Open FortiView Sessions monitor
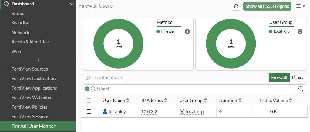Image resolution: width=310 pixels, height=132 pixels. [x=30, y=116]
